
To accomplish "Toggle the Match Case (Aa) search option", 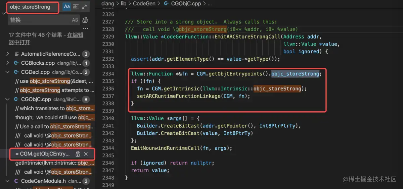I will pos(67,7).
